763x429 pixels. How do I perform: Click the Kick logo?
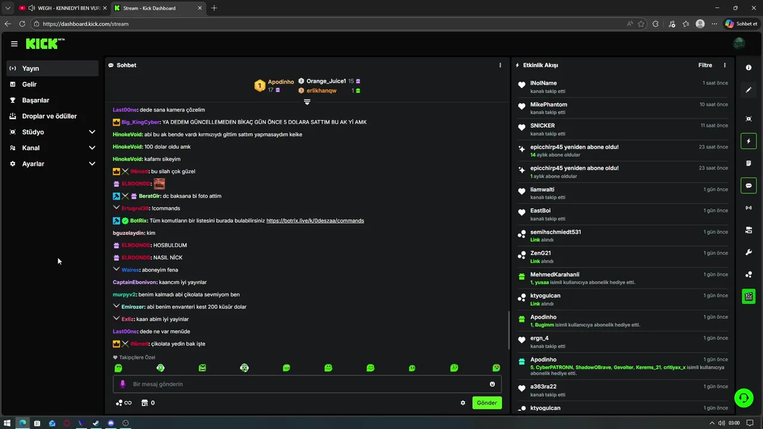(x=45, y=43)
